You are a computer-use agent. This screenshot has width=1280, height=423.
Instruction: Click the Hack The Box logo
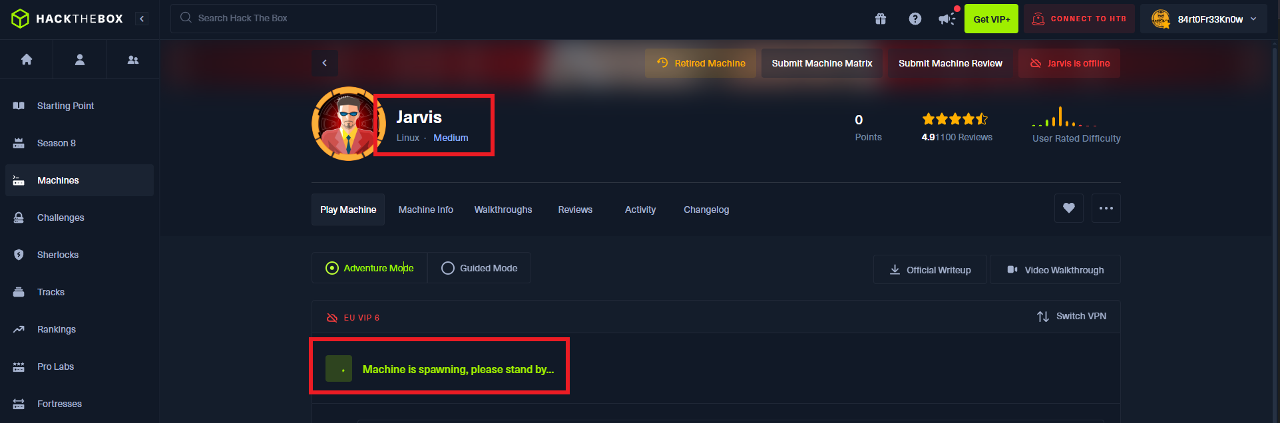coord(67,19)
